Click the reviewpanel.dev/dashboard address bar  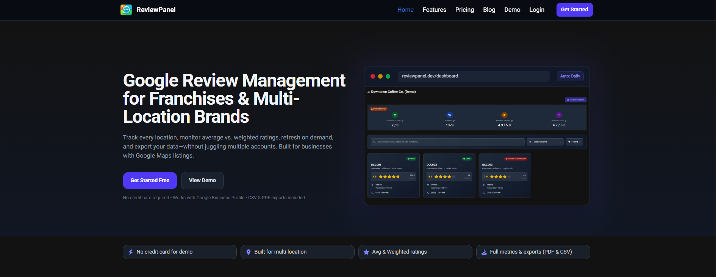tap(474, 76)
